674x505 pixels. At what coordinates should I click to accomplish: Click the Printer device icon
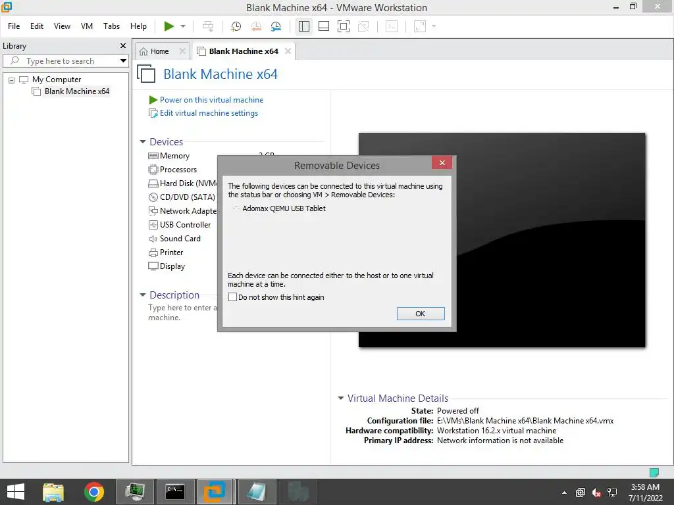click(x=153, y=252)
